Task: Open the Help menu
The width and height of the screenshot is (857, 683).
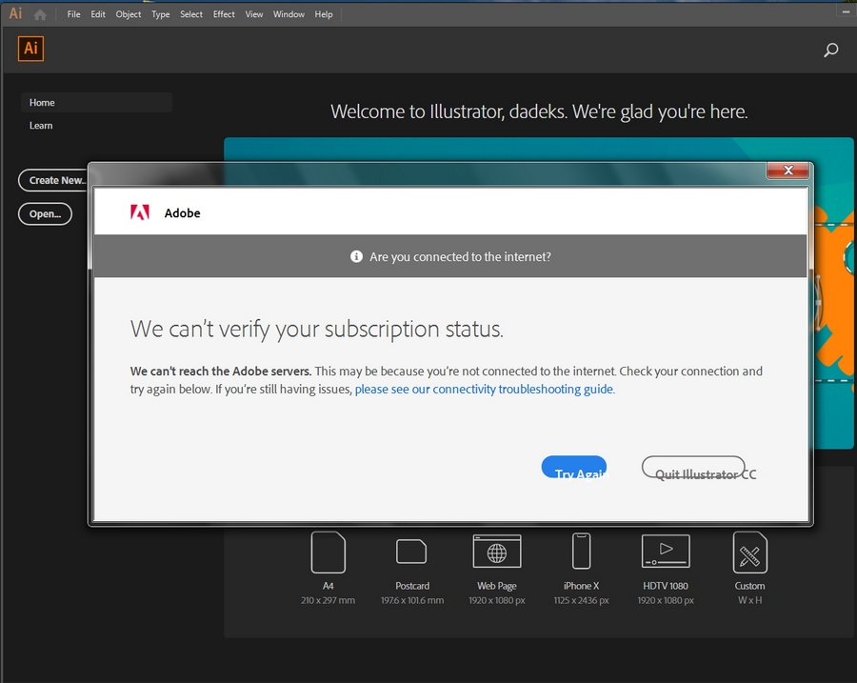Action: pos(324,14)
